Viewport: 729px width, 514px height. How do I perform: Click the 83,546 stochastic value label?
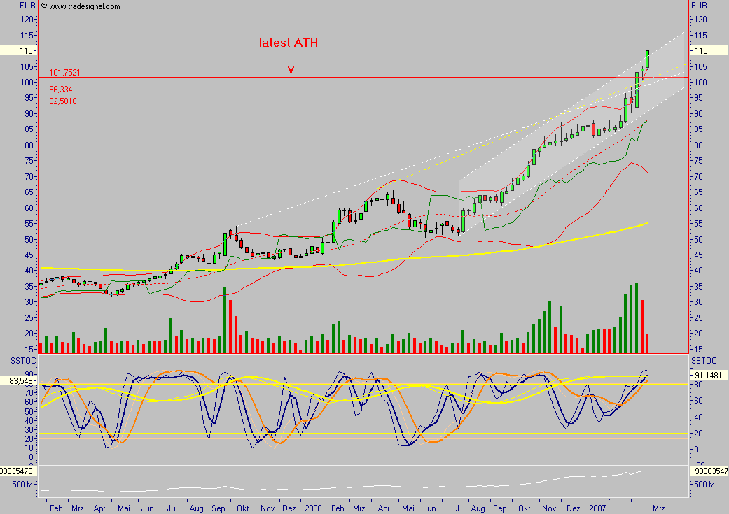pos(18,381)
